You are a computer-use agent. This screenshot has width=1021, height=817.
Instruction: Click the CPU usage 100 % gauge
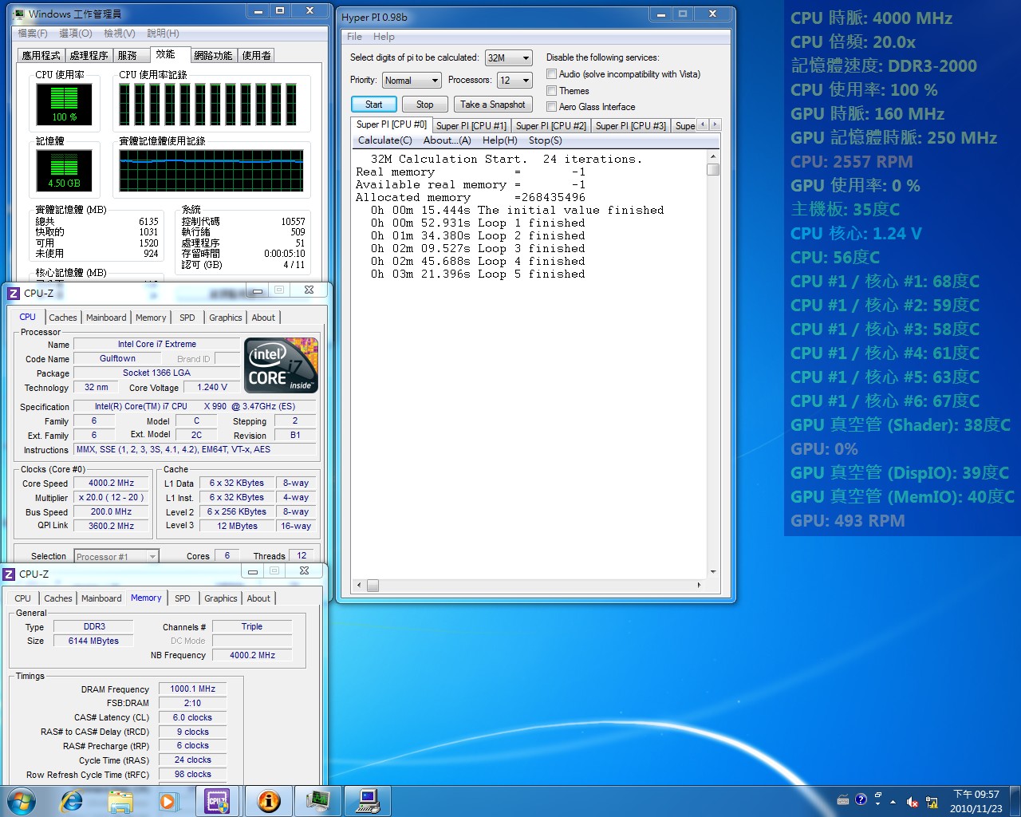(x=64, y=104)
